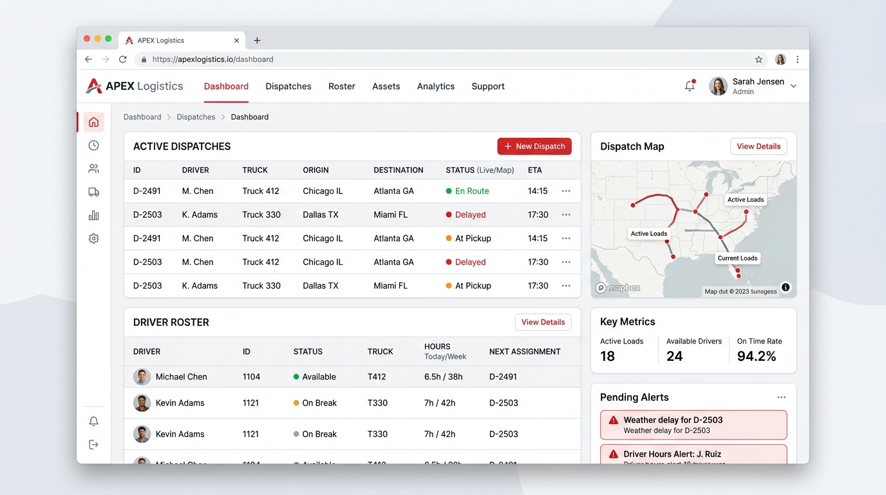
Task: Click the STATUS (Live/Map) column header
Action: pos(480,170)
